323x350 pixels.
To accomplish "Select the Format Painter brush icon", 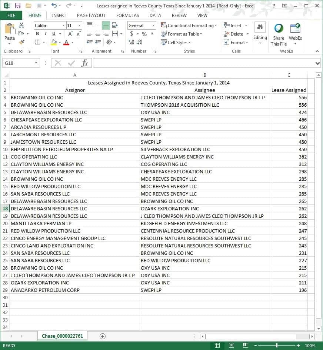I will (21, 42).
